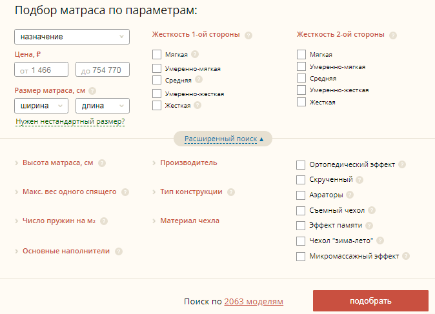Open the 2063 моделям link
Viewport: 435px width, 314px height.
[253, 301]
